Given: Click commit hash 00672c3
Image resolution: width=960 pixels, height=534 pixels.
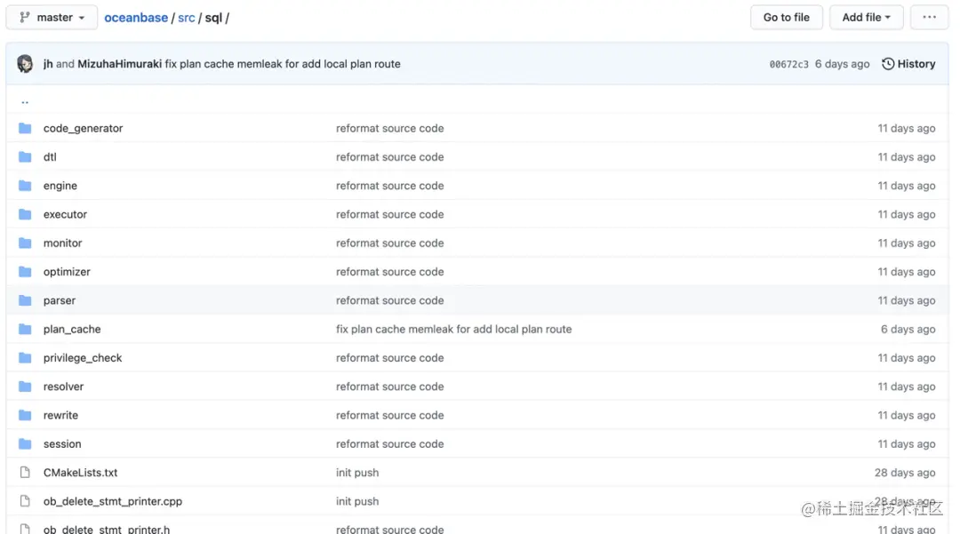Looking at the screenshot, I should [x=788, y=64].
